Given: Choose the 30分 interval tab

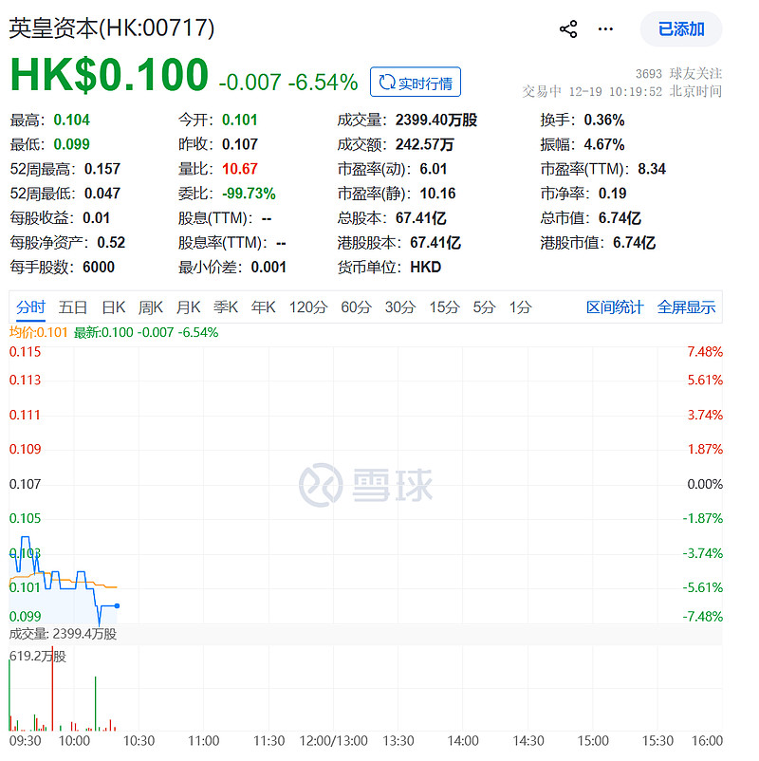Looking at the screenshot, I should (400, 307).
